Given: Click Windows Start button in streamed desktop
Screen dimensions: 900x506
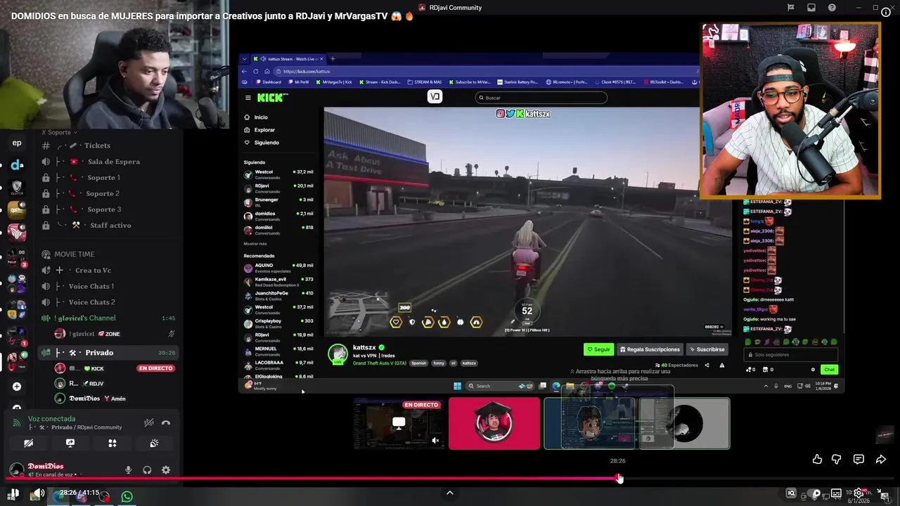Looking at the screenshot, I should [x=457, y=386].
